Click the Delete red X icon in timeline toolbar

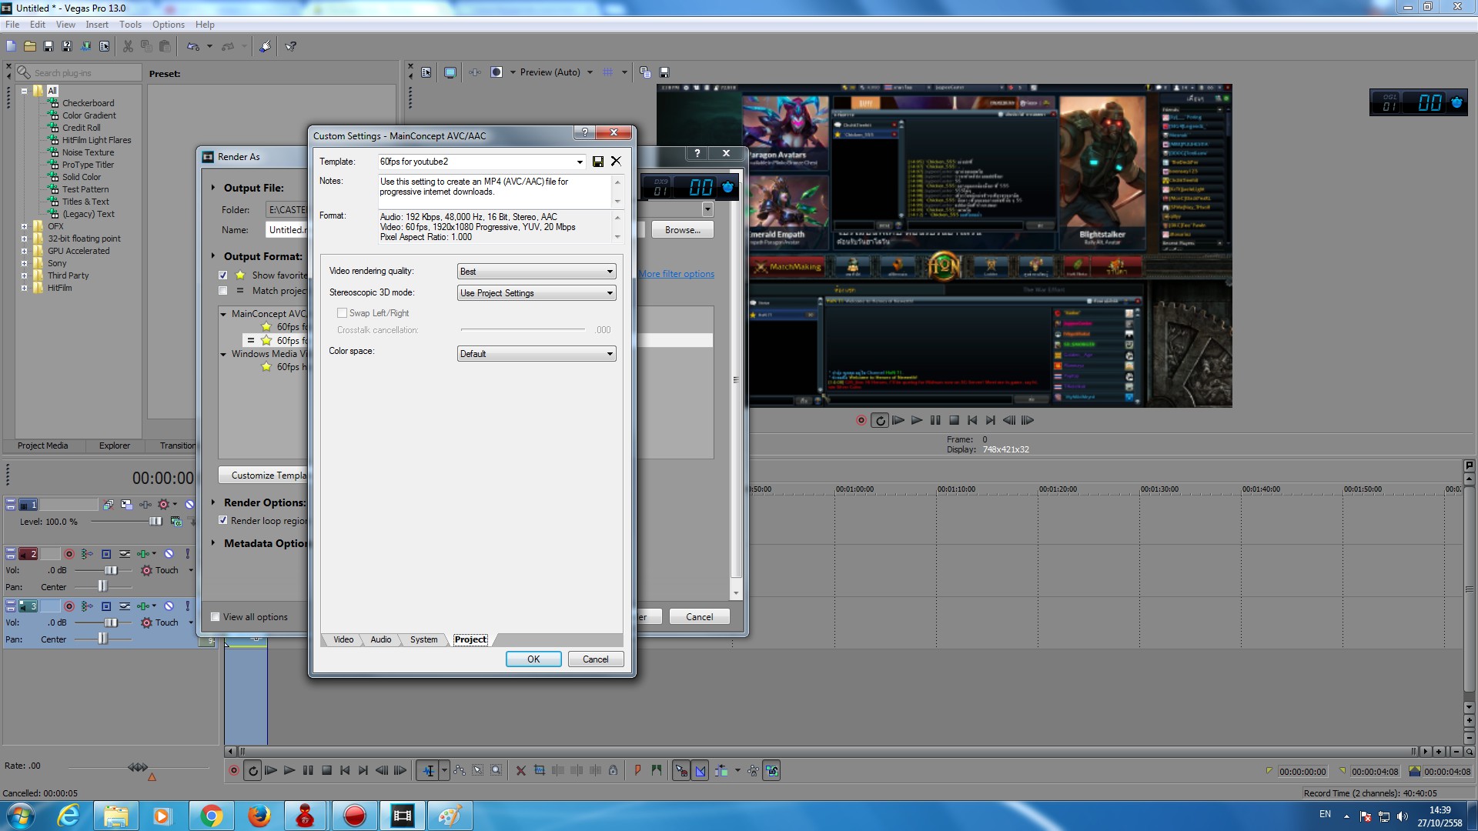click(520, 770)
